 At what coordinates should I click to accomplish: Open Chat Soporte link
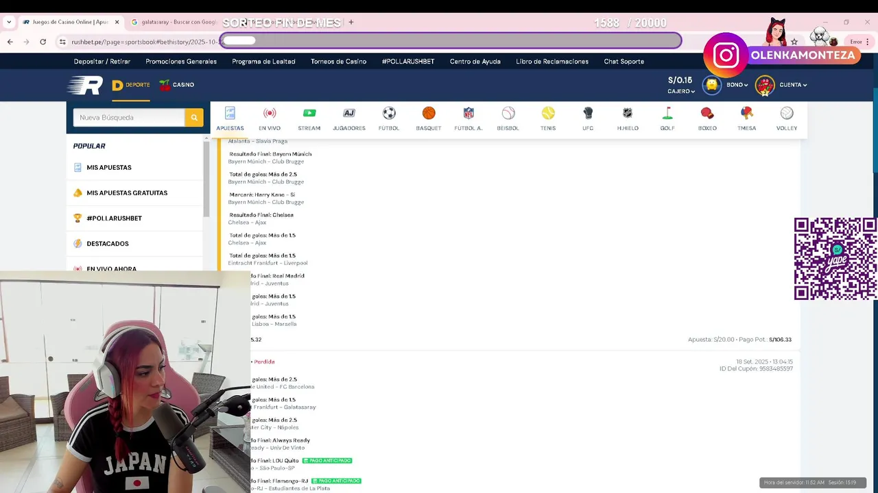tap(624, 62)
